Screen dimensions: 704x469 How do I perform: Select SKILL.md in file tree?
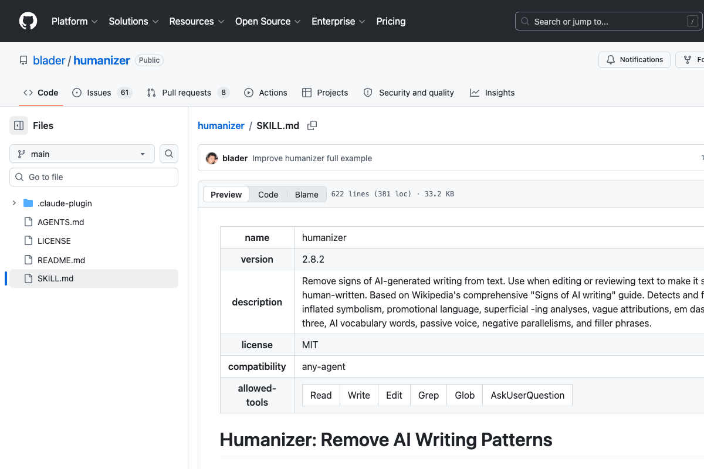(x=94, y=278)
